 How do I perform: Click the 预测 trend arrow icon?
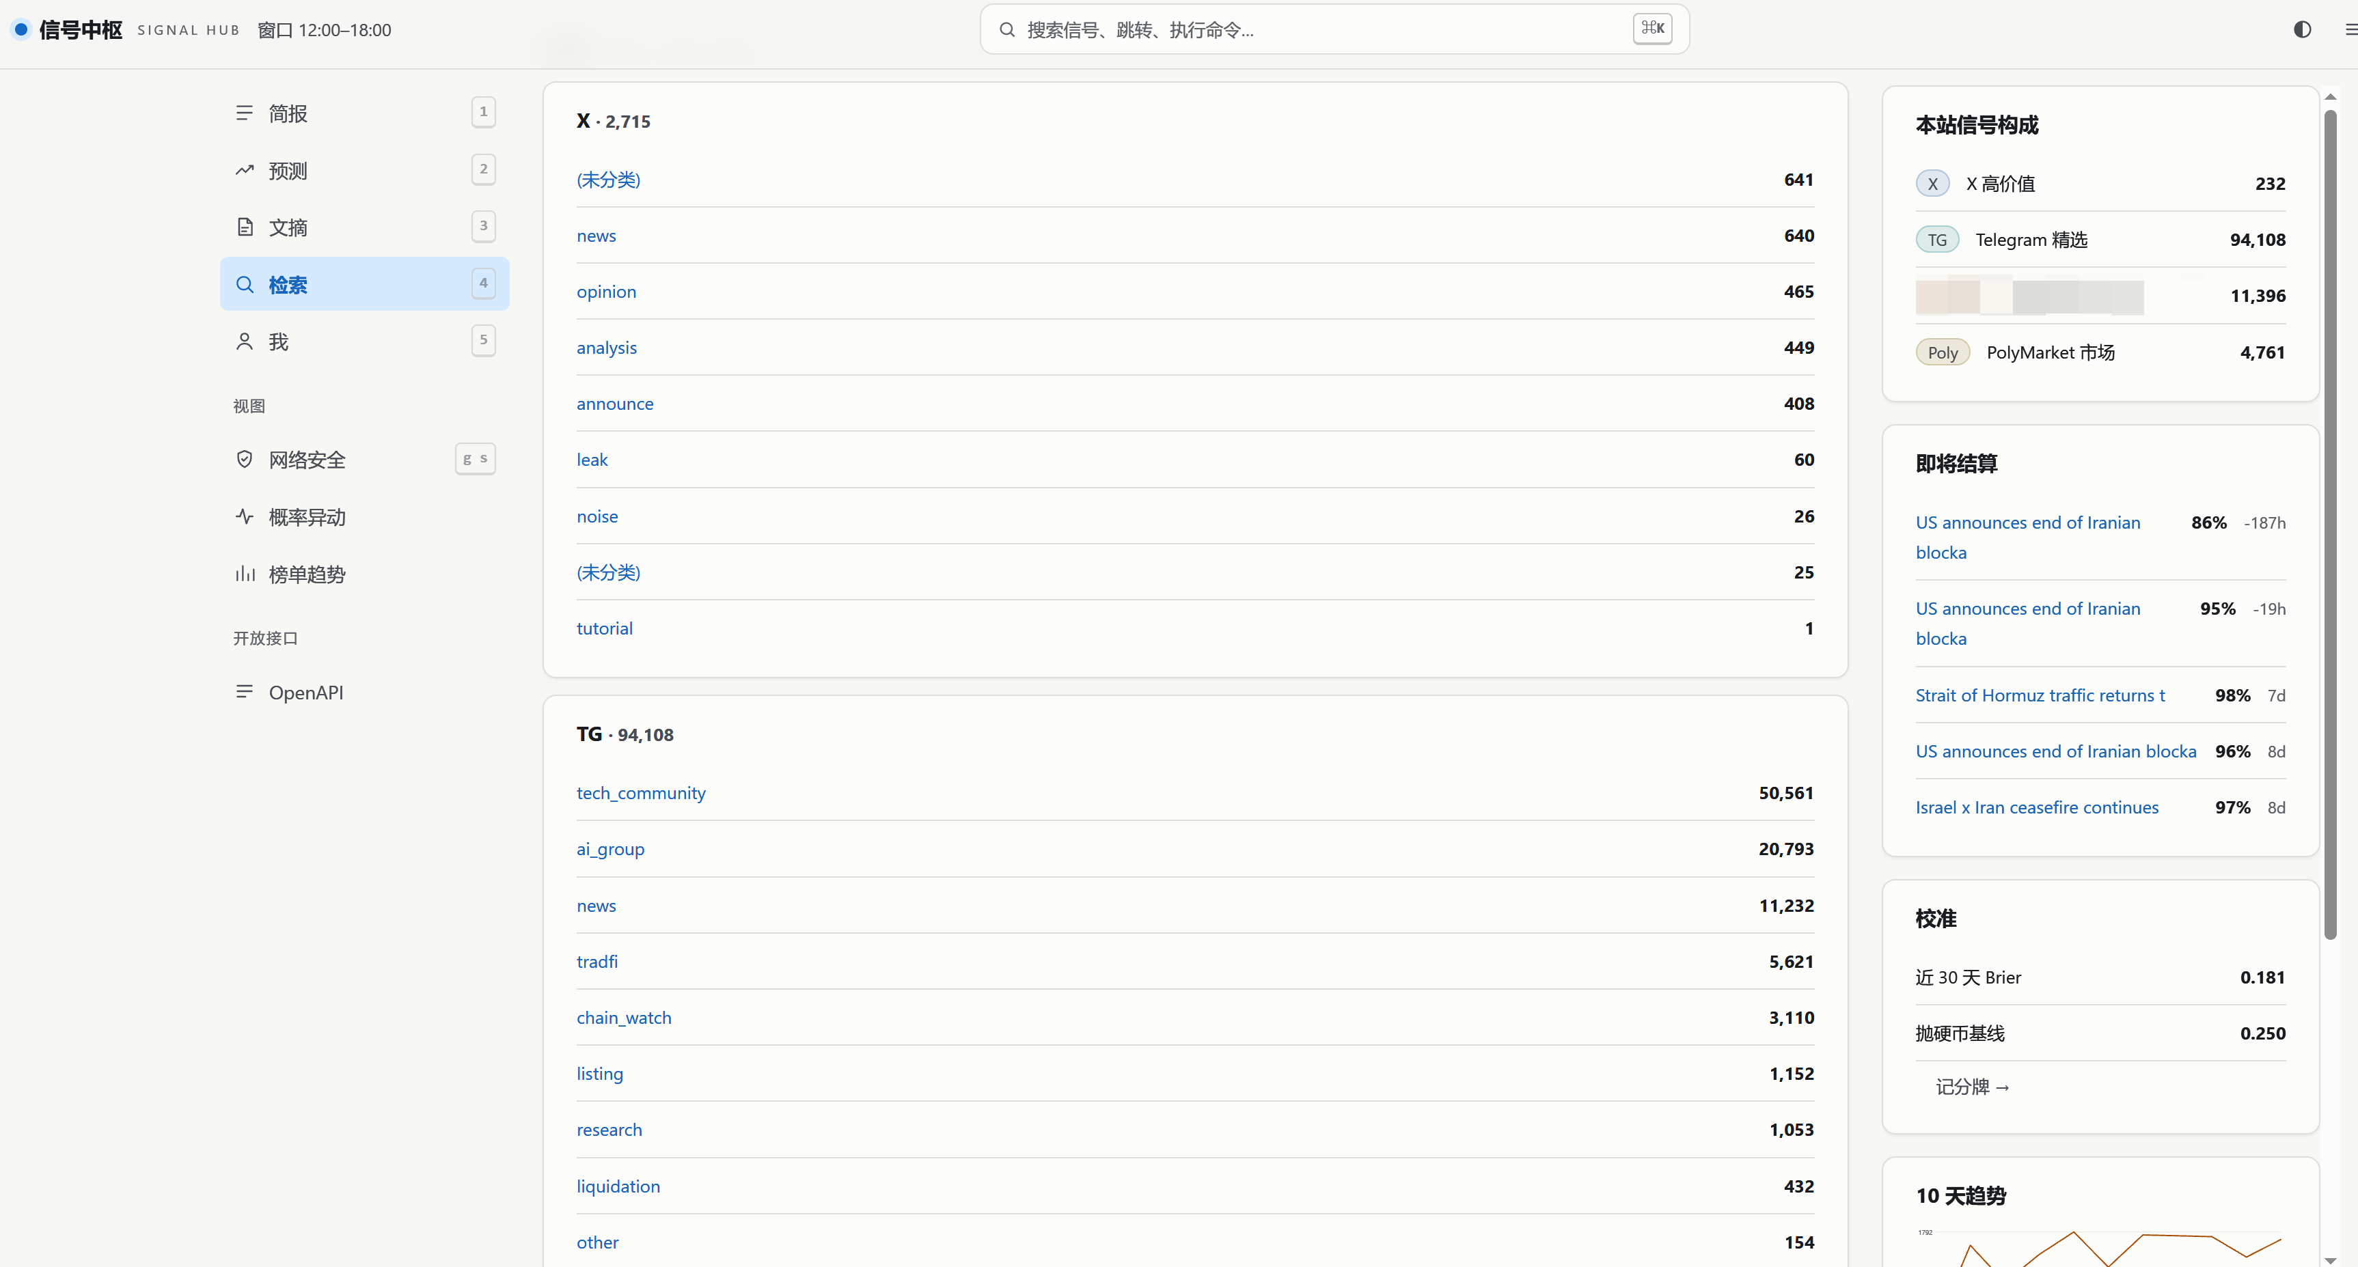click(245, 170)
